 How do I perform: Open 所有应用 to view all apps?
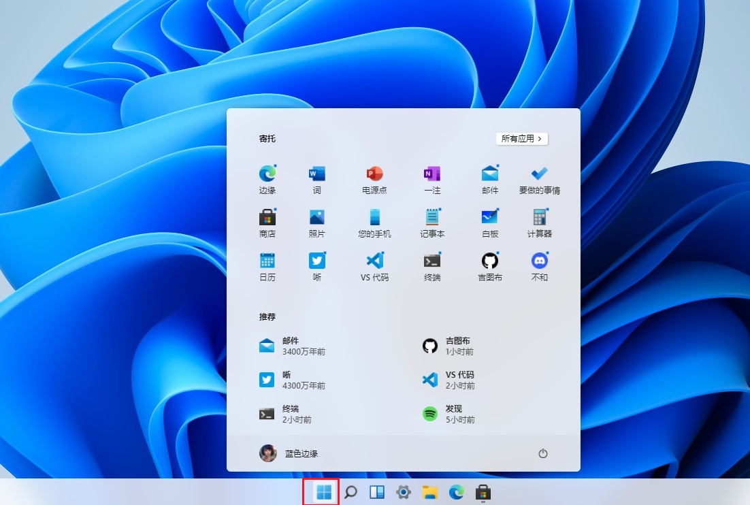tap(521, 138)
